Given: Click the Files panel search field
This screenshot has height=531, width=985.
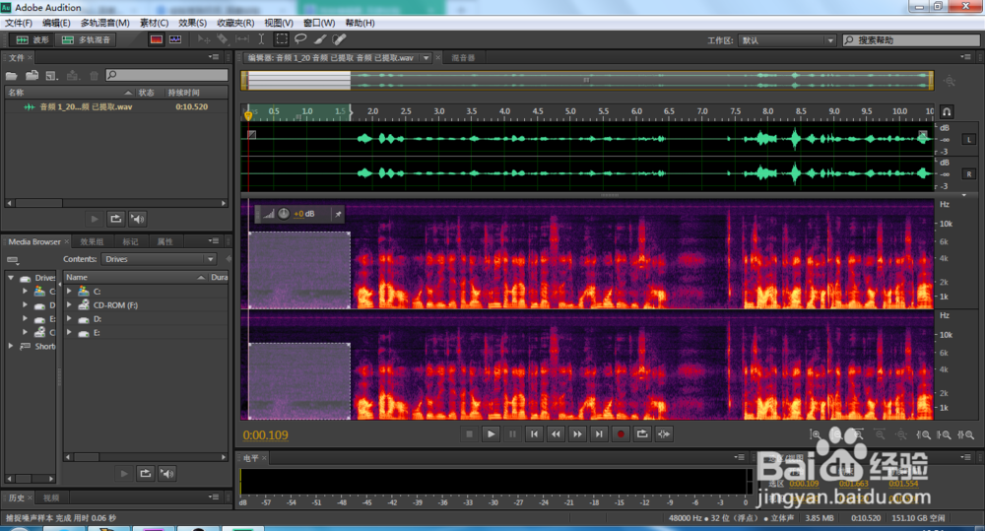Looking at the screenshot, I should click(x=166, y=76).
